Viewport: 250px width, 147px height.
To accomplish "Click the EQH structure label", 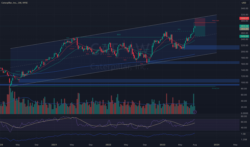I will pos(140,49).
